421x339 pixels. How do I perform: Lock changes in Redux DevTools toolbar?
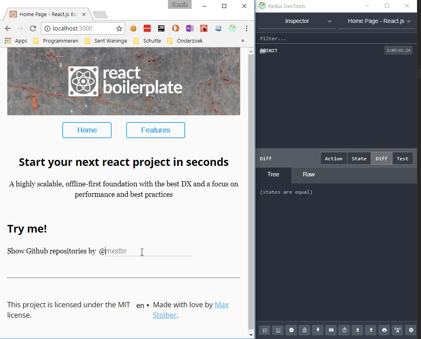coord(304,330)
